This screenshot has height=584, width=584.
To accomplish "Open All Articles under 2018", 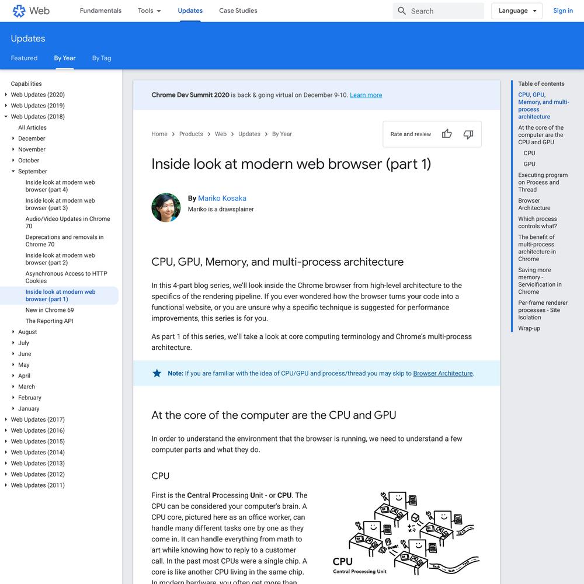I will [x=32, y=127].
